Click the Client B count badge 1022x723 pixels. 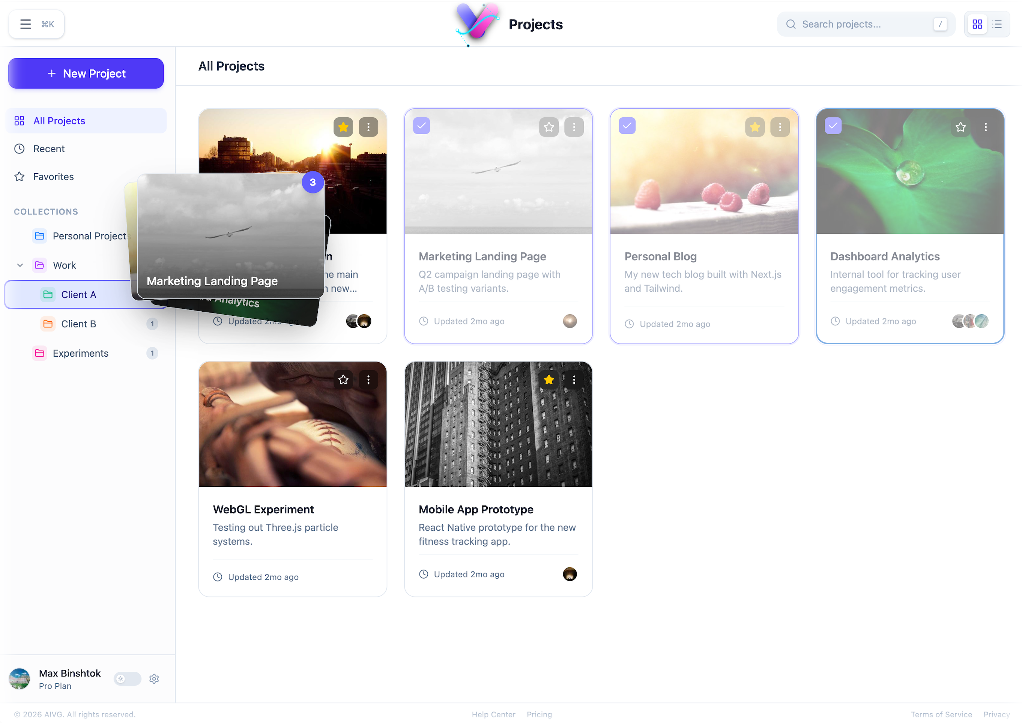(152, 324)
